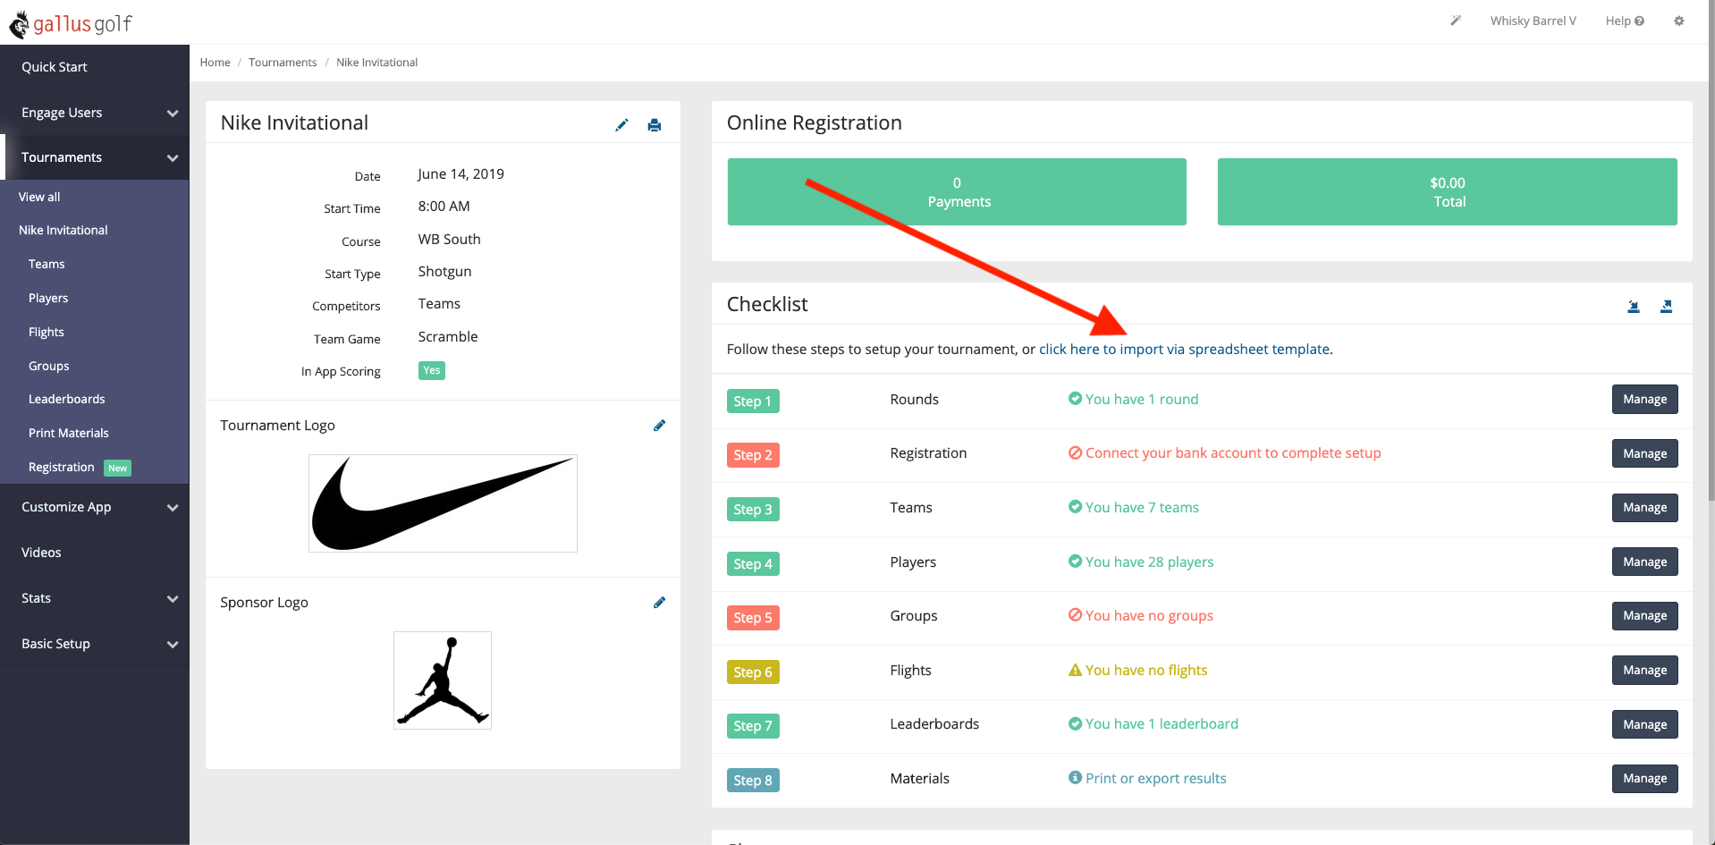Edit the Tournament Logo using its pencil icon
Image resolution: width=1715 pixels, height=845 pixels.
pos(659,426)
